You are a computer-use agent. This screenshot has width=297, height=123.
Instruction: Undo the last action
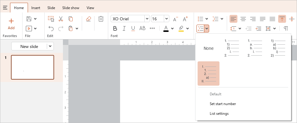(51, 29)
